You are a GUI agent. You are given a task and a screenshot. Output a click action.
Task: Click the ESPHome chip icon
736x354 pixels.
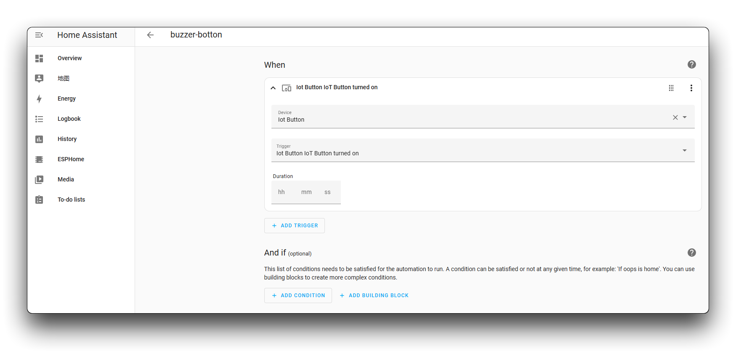tap(39, 160)
